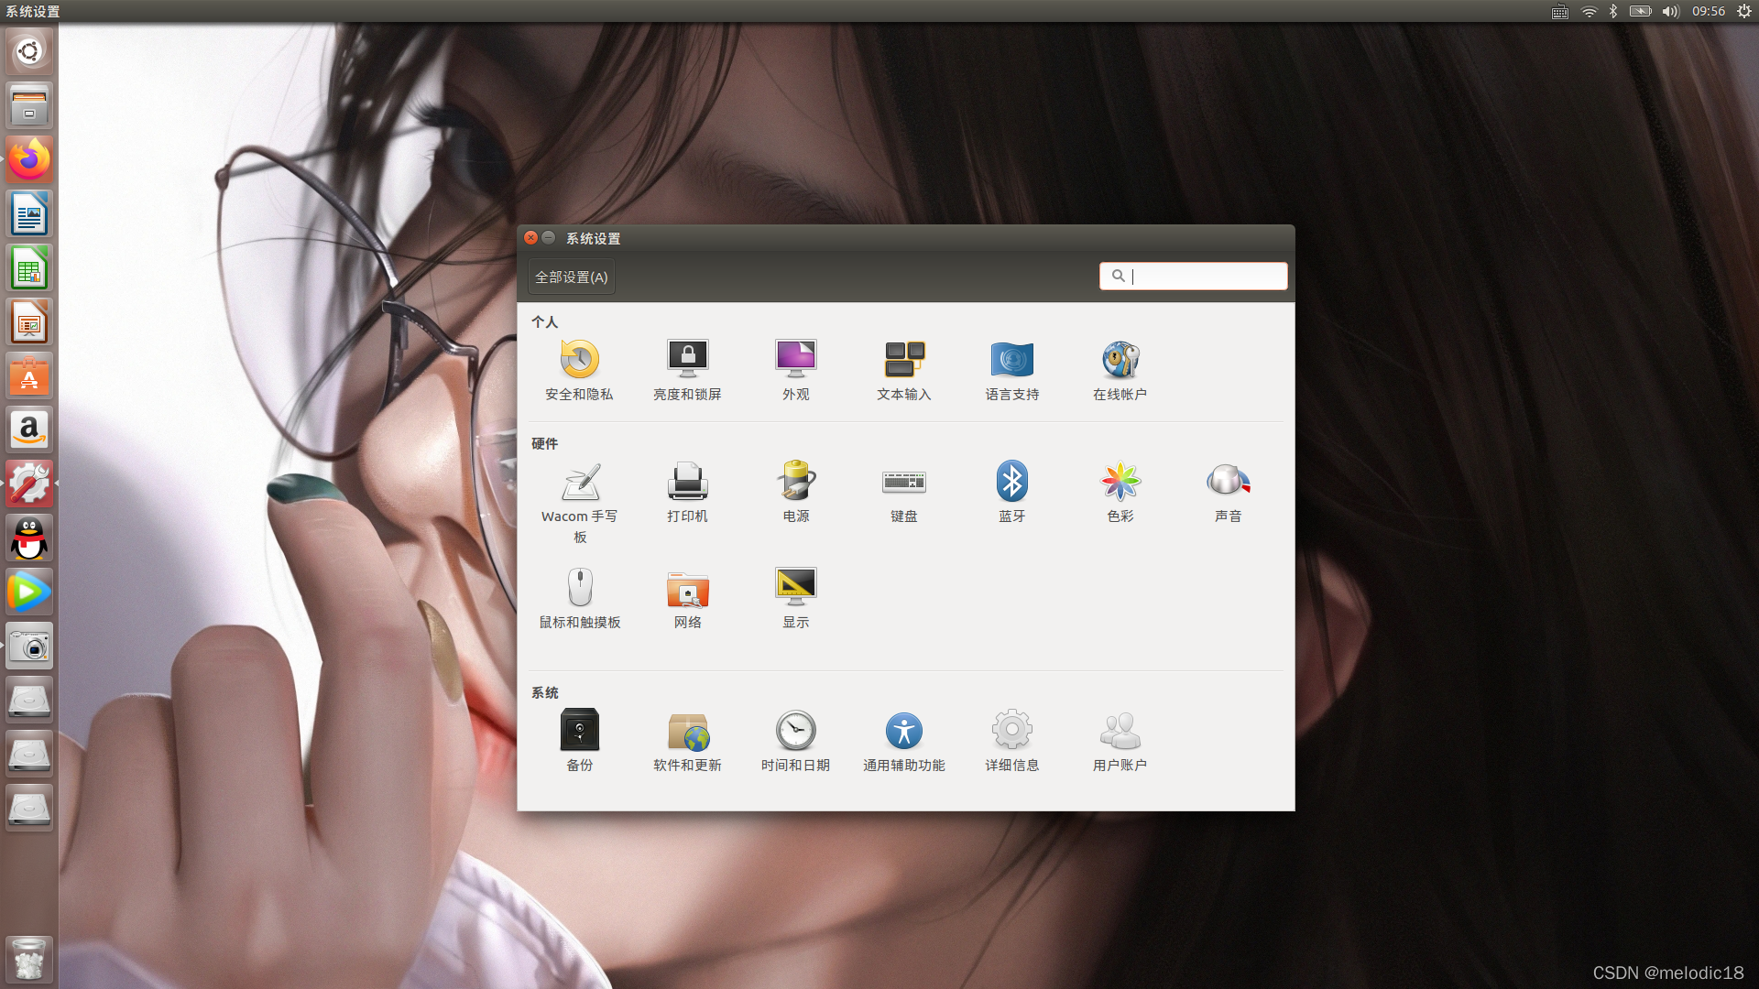Open the Software & Updates (软件和更新) icon
The width and height of the screenshot is (1759, 989).
[x=687, y=731]
